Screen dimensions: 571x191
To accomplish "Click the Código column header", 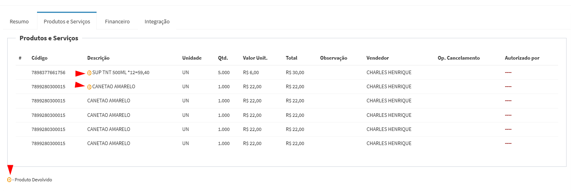I will [x=39, y=58].
